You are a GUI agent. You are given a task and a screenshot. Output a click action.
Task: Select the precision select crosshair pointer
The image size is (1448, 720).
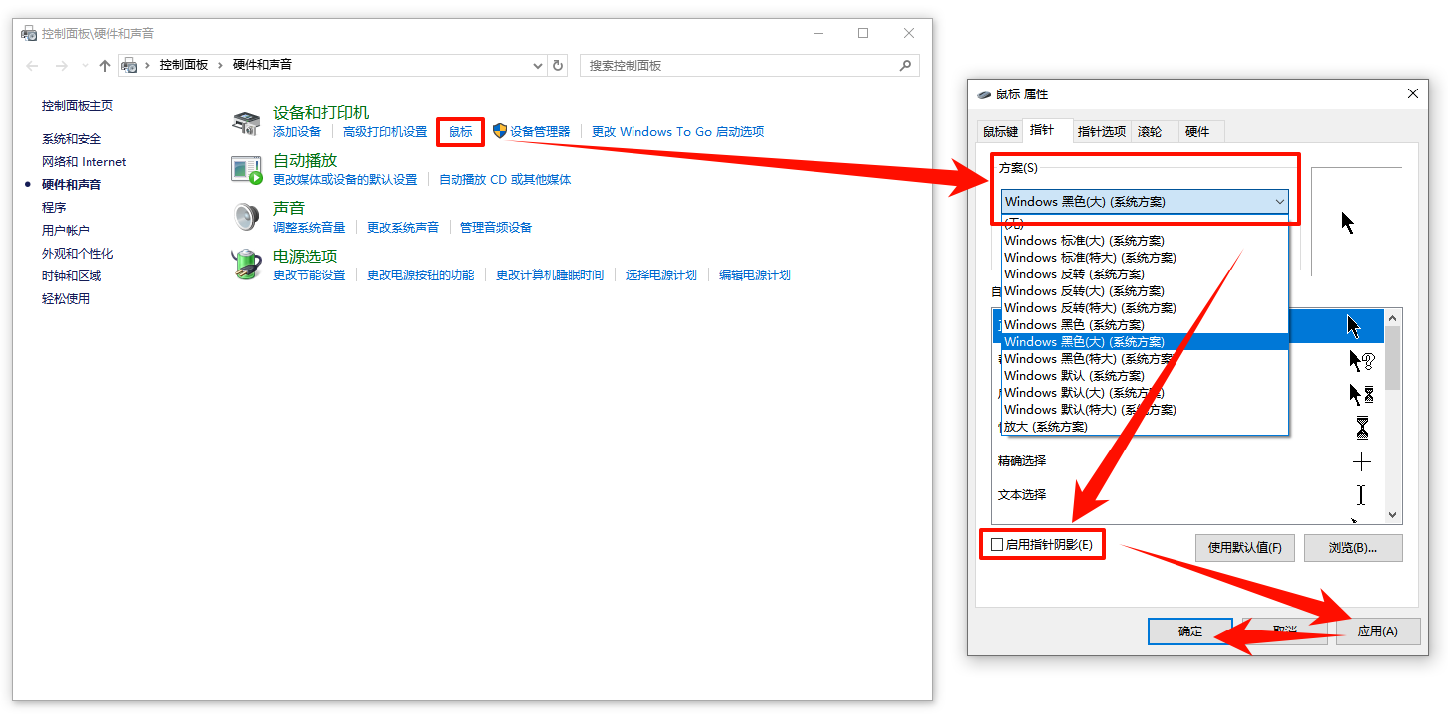(x=1362, y=461)
